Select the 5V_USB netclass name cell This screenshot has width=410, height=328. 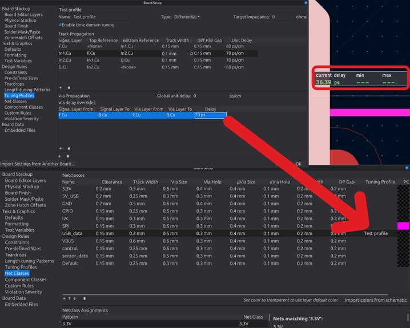pyautogui.click(x=70, y=196)
